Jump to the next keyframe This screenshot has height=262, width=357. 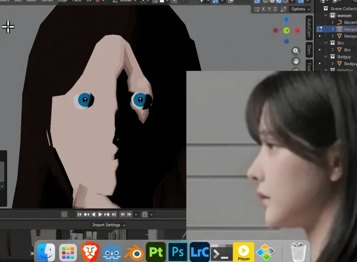pyautogui.click(x=107, y=214)
